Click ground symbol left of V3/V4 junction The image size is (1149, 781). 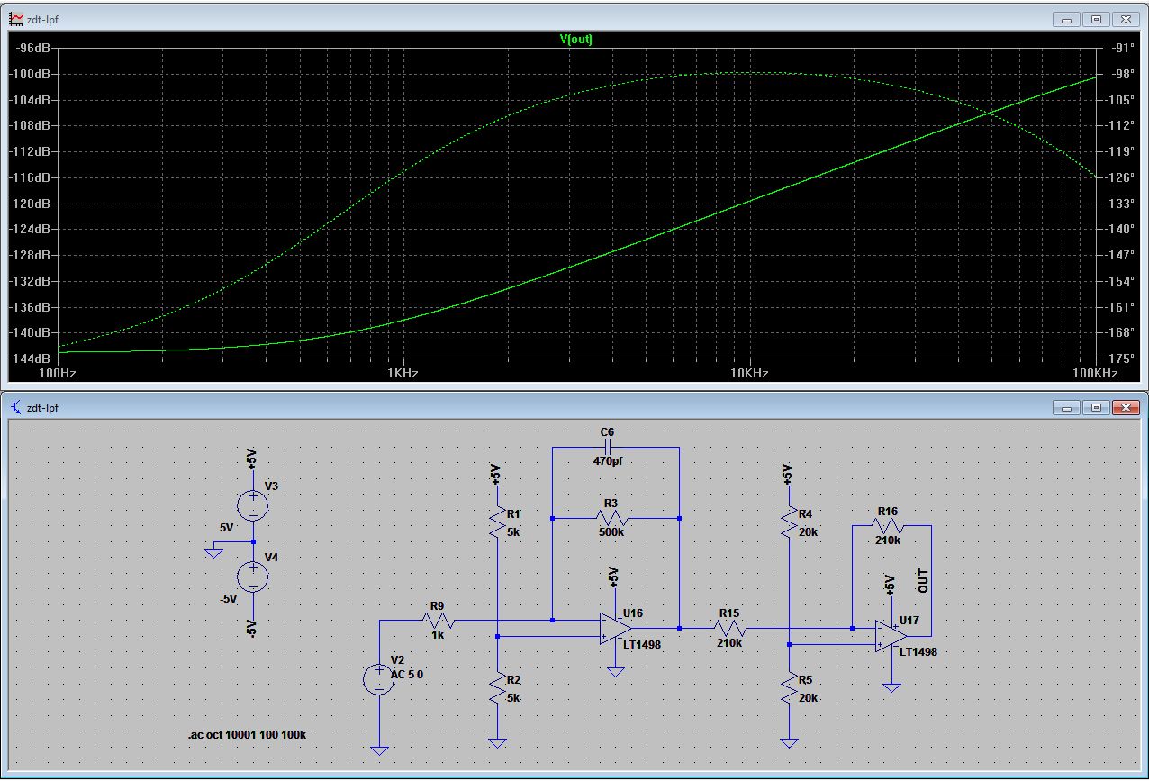213,552
